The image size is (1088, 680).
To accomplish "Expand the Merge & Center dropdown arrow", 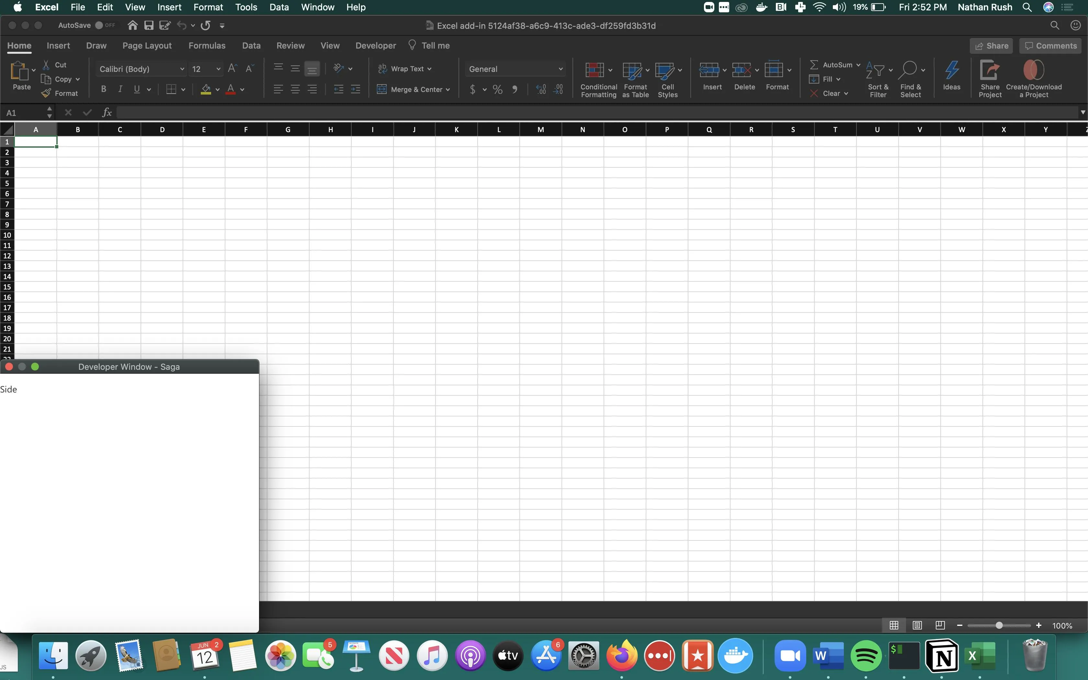I will (x=448, y=89).
